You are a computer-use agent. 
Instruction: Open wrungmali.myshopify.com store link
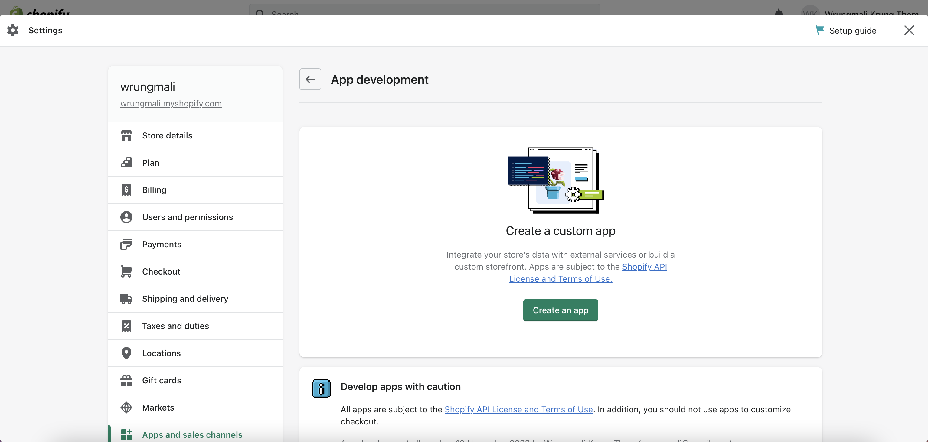171,104
